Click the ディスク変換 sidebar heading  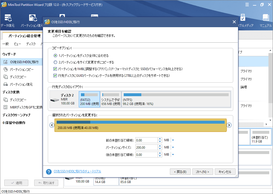click(x=11, y=92)
